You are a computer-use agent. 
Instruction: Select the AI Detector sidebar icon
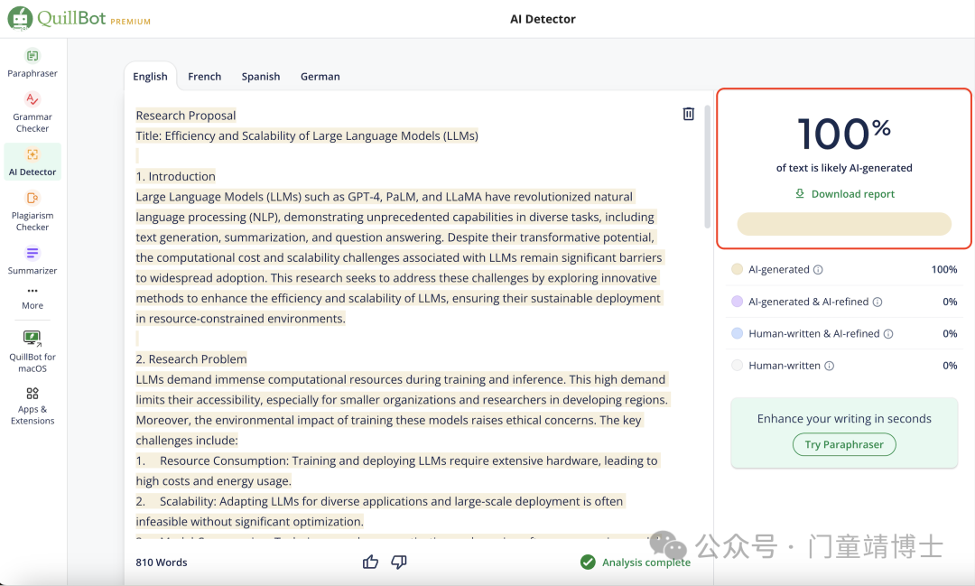point(32,154)
